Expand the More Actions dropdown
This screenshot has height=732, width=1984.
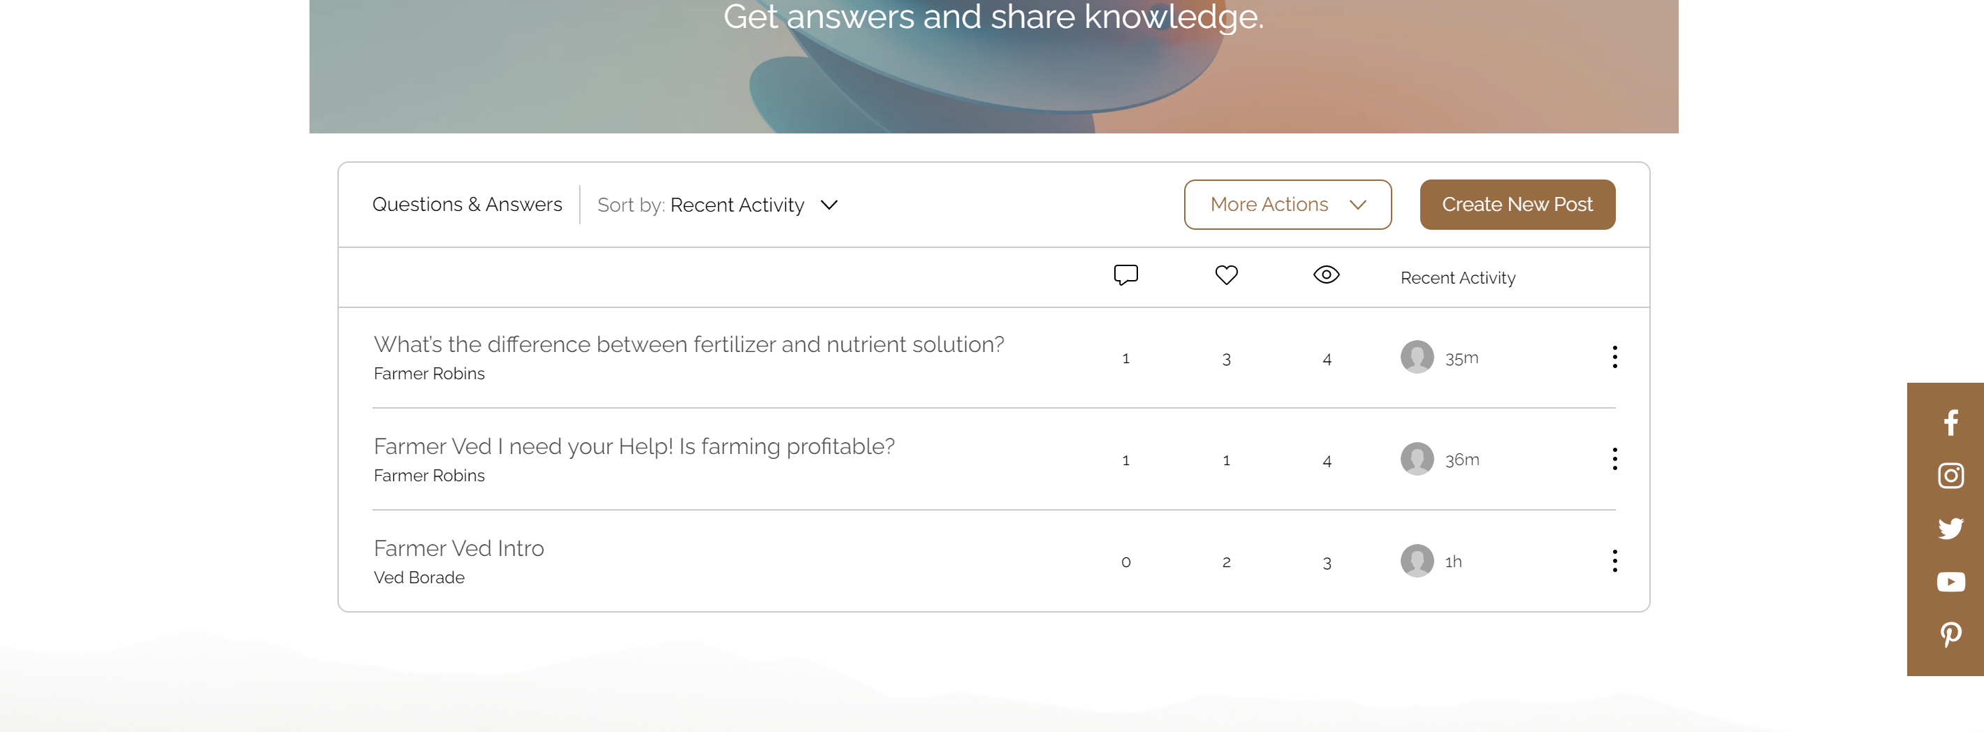pyautogui.click(x=1287, y=205)
